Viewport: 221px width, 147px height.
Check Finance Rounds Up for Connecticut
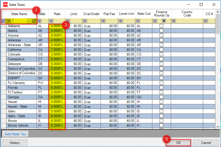pos(161,59)
